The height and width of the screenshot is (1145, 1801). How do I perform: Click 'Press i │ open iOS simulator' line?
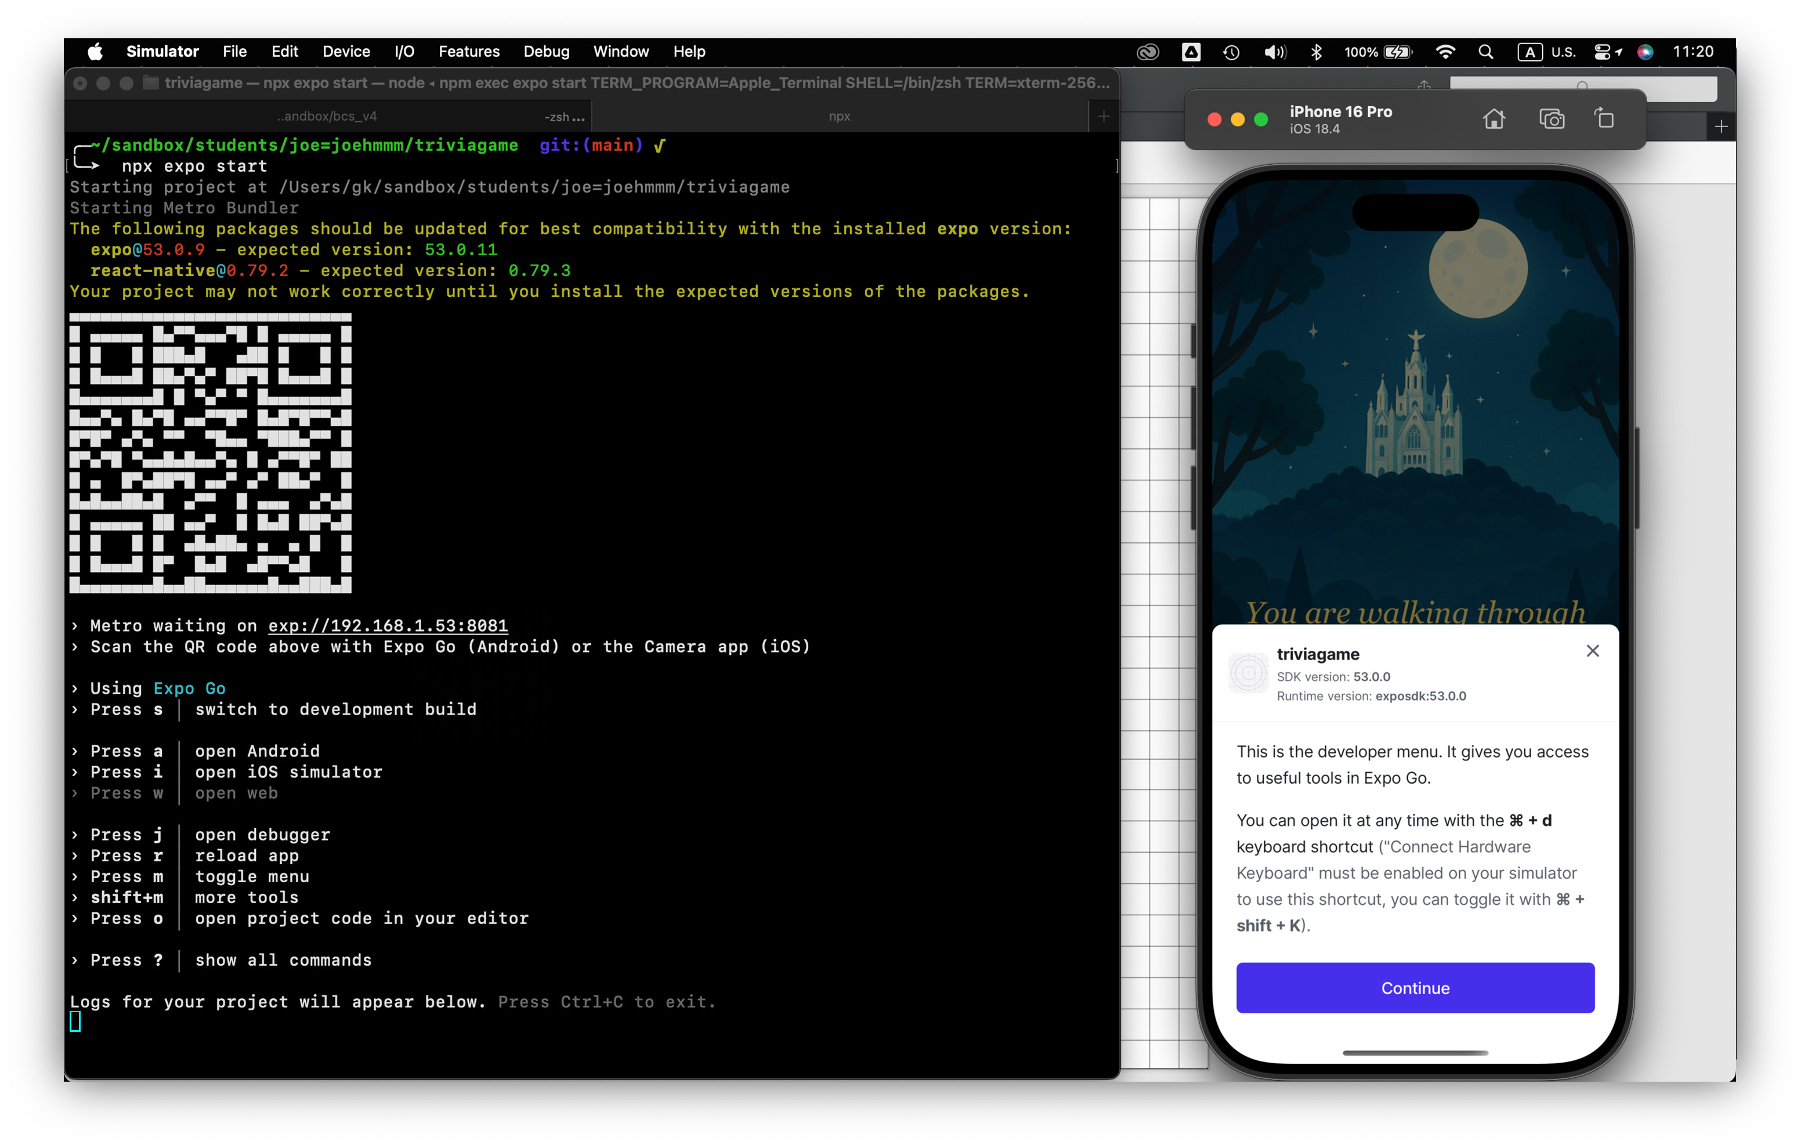(227, 772)
